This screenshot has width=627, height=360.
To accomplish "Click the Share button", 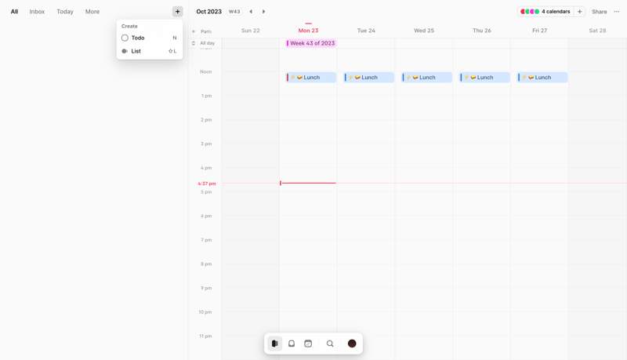I will 600,12.
